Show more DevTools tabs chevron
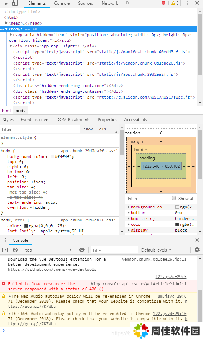 [x=127, y=3]
